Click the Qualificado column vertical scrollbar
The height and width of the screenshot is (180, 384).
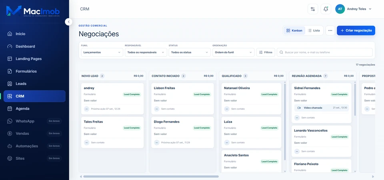[284, 122]
